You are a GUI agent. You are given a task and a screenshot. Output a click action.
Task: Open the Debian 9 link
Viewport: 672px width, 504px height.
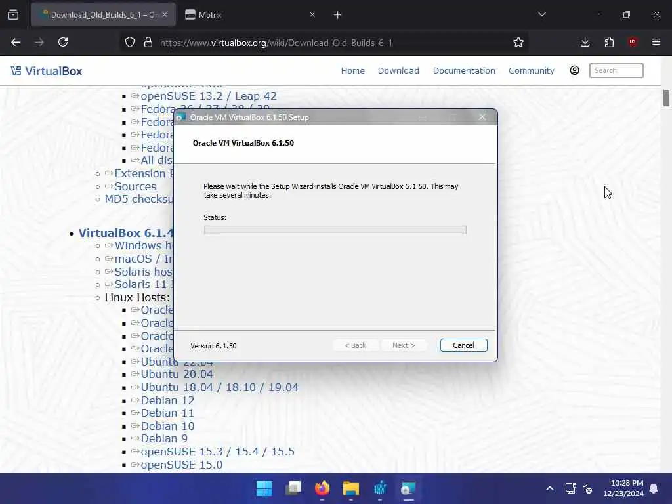pos(164,438)
